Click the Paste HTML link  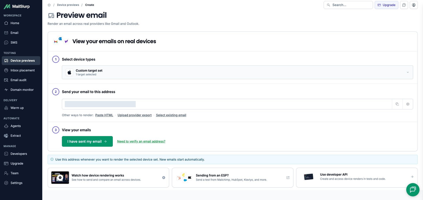pyautogui.click(x=104, y=115)
